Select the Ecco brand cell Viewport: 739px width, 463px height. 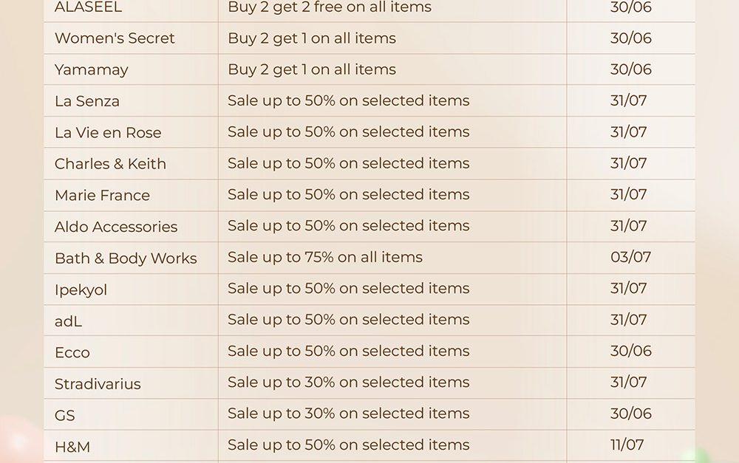tap(131, 351)
